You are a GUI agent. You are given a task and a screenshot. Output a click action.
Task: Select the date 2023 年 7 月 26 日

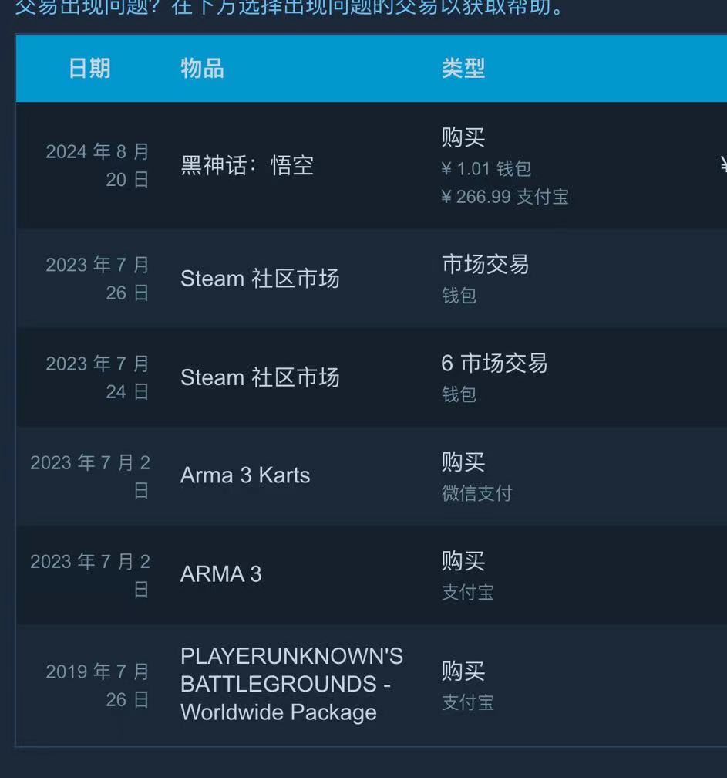pyautogui.click(x=97, y=279)
